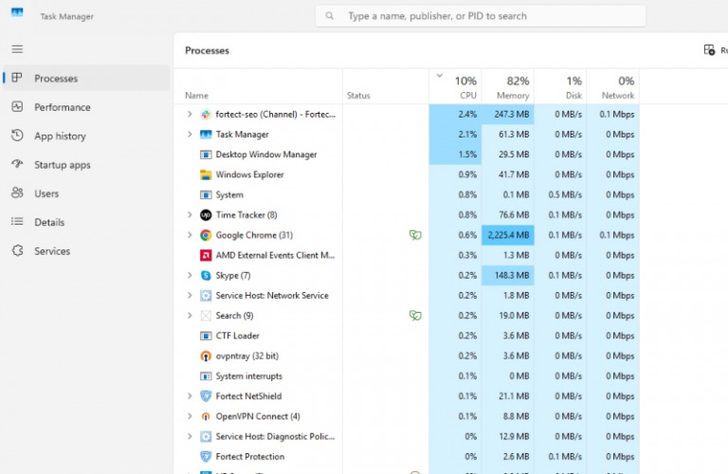Viewport: 728px width, 474px height.
Task: Expand the OpenVPN Connect process group
Action: 190,416
